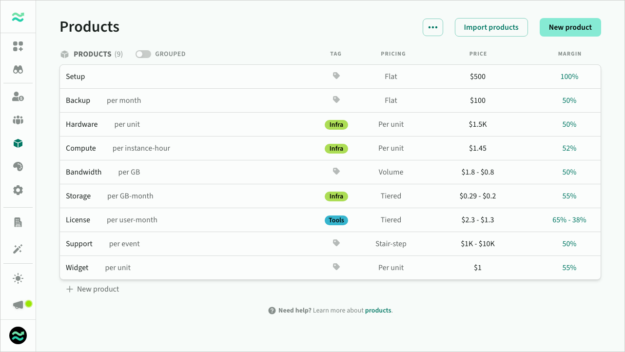Click the empty tag icon for Setup
The image size is (625, 352).
click(336, 76)
